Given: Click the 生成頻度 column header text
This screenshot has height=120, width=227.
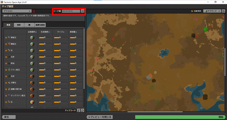Looking at the screenshot, I should click(x=45, y=32).
